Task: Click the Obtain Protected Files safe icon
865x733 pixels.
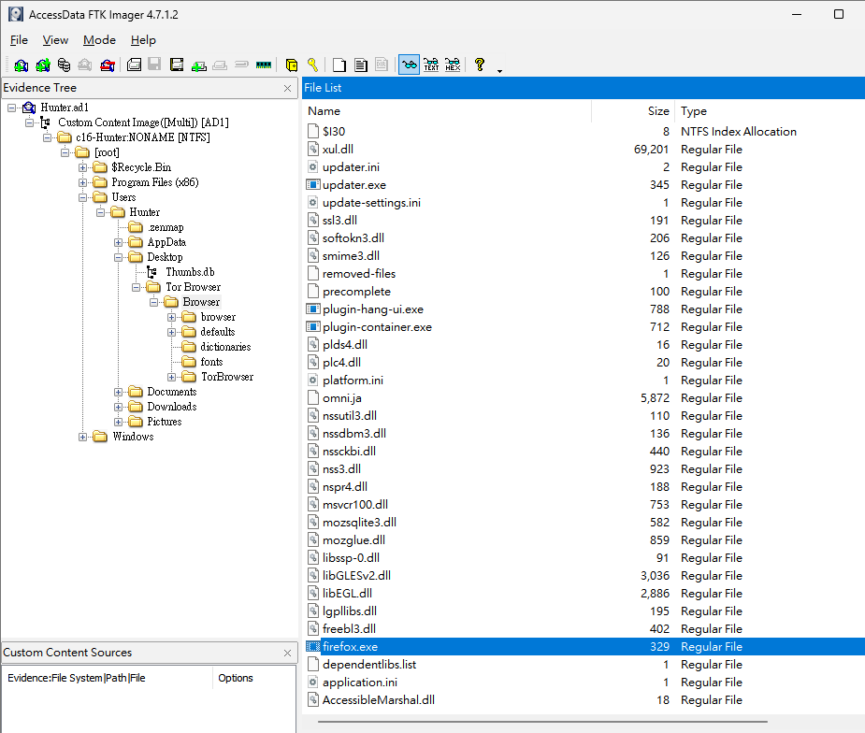Action: point(291,65)
